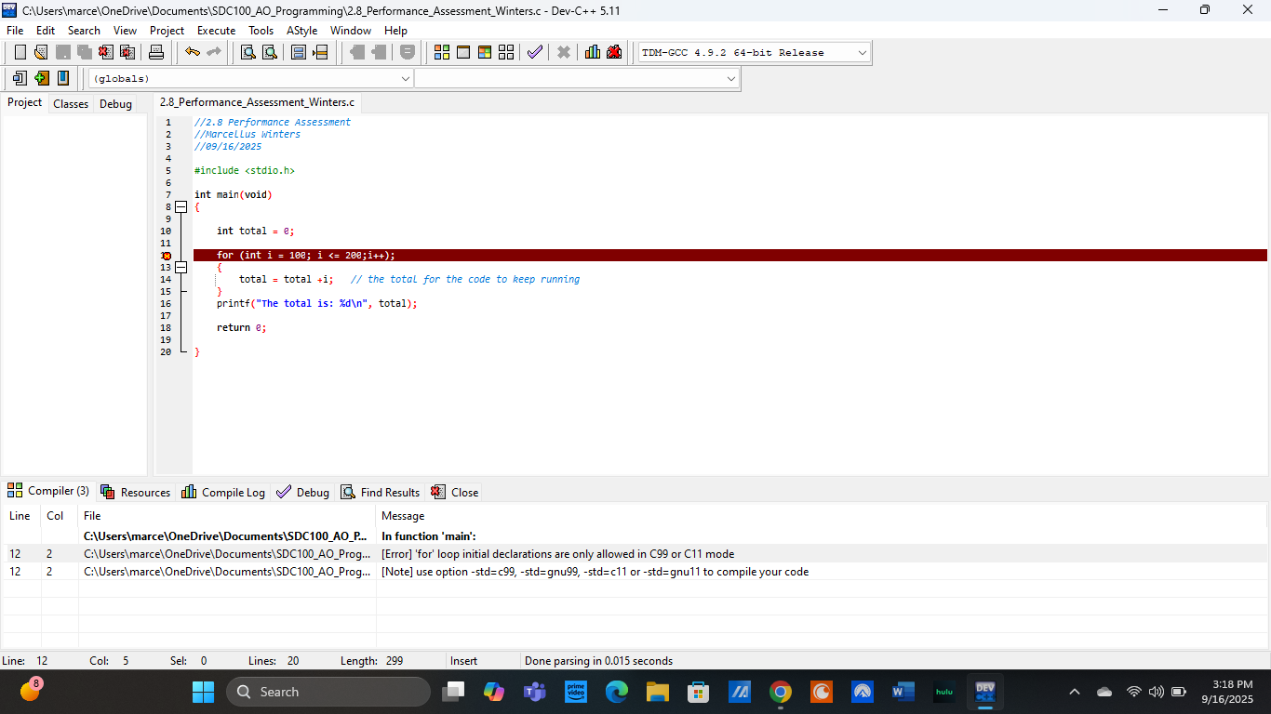Switch to the Resources bottom tab
Image resolution: width=1271 pixels, height=714 pixels.
pos(136,493)
